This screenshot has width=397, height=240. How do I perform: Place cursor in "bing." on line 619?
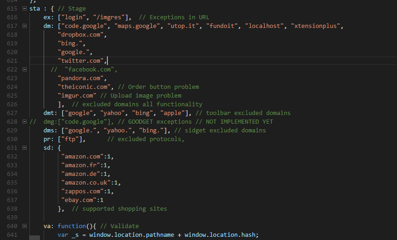pyautogui.click(x=70, y=44)
